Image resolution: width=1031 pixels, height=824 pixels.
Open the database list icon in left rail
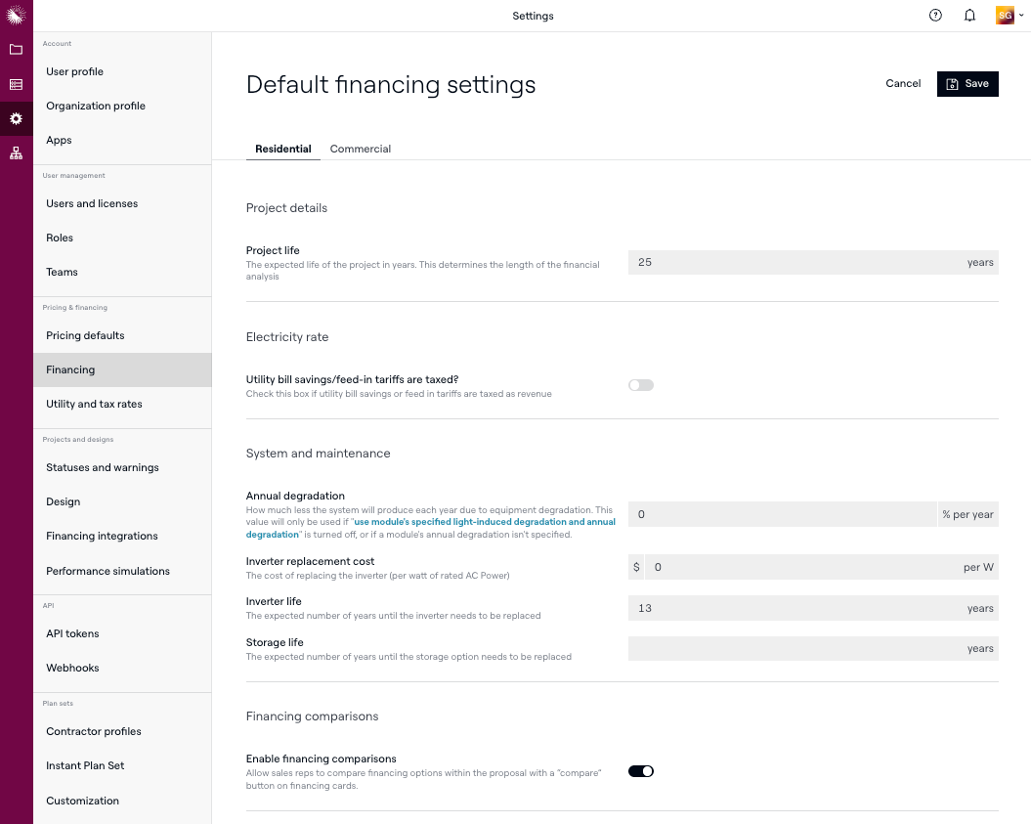tap(16, 85)
